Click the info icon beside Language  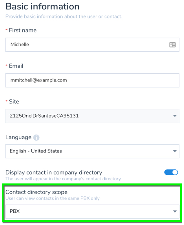36,138
